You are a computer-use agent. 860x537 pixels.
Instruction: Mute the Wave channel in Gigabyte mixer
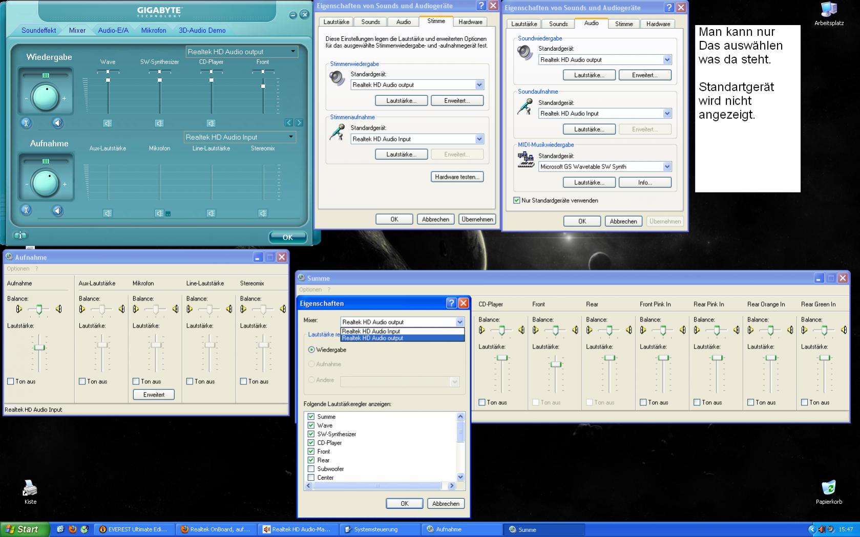(x=108, y=123)
